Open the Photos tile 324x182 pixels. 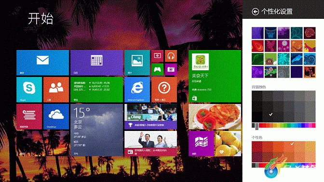click(x=137, y=63)
